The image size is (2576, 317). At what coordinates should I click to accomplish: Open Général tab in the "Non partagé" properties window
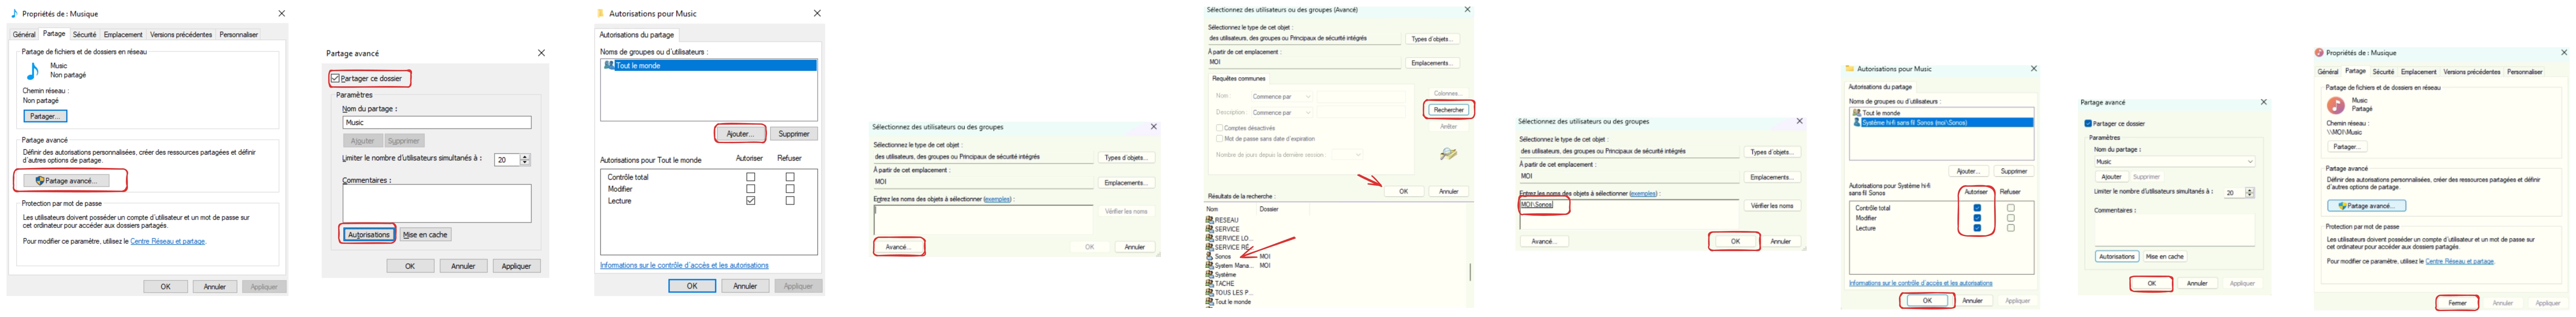24,35
